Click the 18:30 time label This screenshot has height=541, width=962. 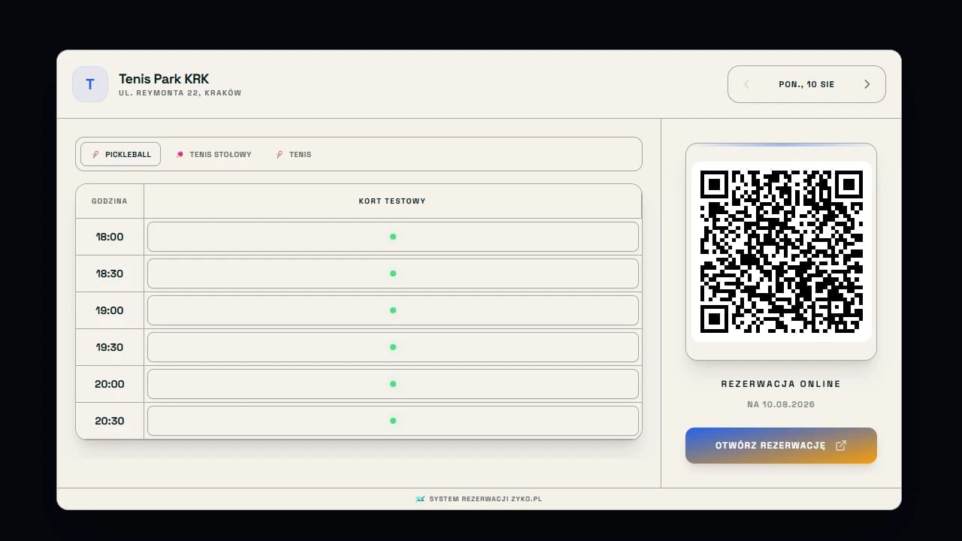[x=110, y=274]
